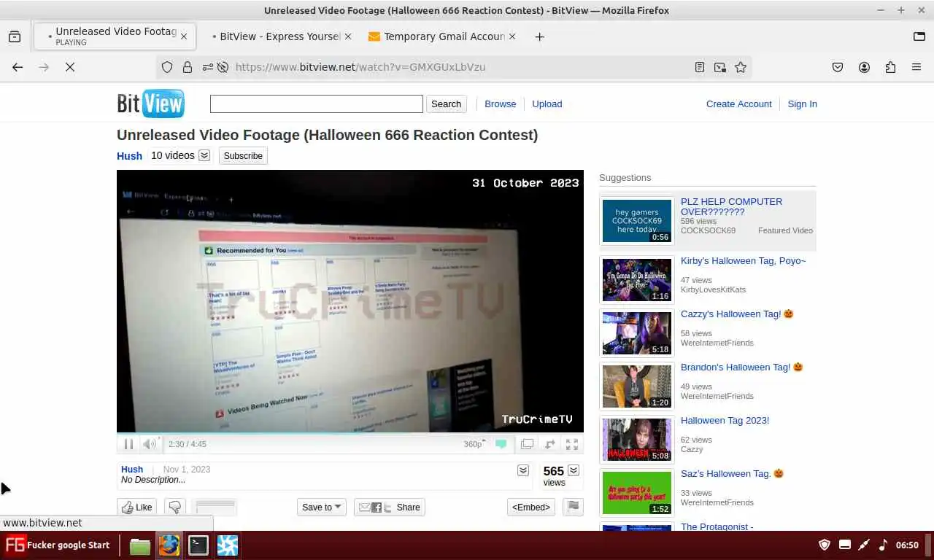This screenshot has height=560, width=934.
Task: Open the Fucker google Start menu
Action: pos(58,545)
